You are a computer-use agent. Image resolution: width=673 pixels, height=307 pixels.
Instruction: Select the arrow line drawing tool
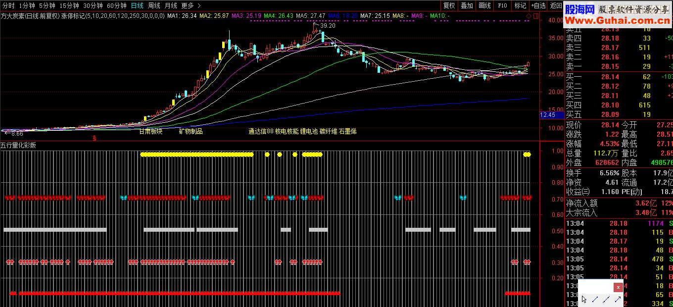pos(617,299)
